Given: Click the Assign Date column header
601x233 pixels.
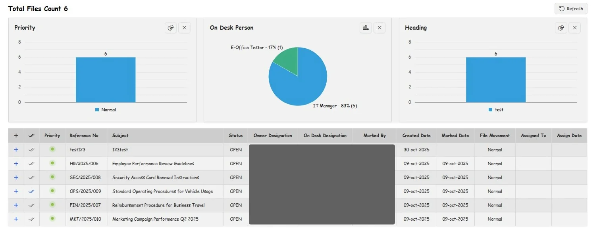Looking at the screenshot, I should click(569, 136).
